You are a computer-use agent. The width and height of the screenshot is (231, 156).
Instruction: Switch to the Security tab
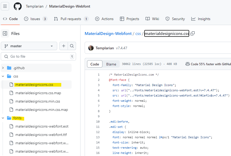175,19
